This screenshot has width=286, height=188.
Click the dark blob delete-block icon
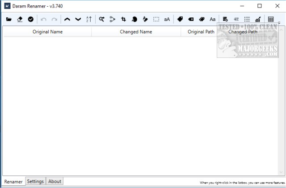(135, 19)
